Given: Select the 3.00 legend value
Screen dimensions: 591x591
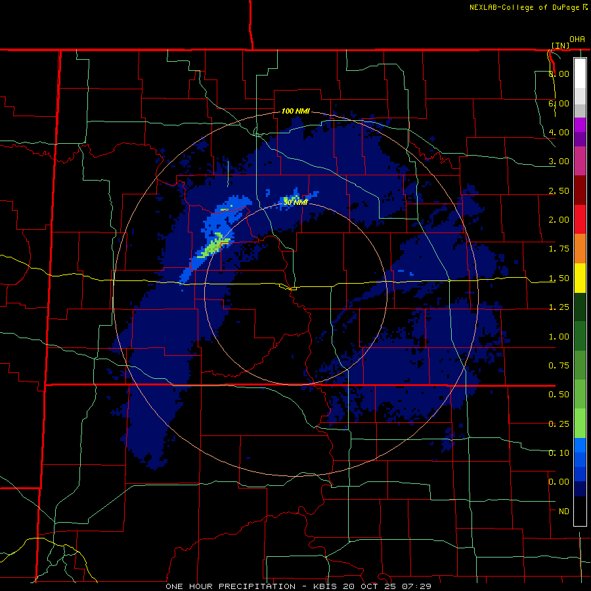Looking at the screenshot, I should tap(559, 162).
